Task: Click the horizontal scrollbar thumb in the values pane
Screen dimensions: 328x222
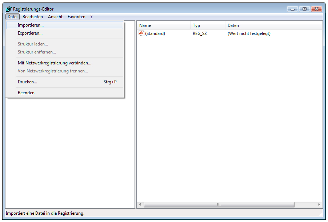Action: click(x=219, y=205)
